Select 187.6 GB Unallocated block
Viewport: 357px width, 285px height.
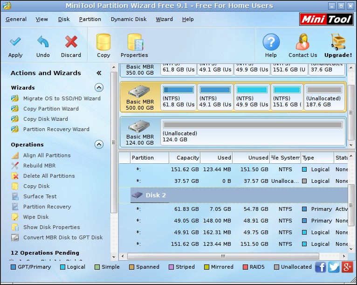point(324,97)
